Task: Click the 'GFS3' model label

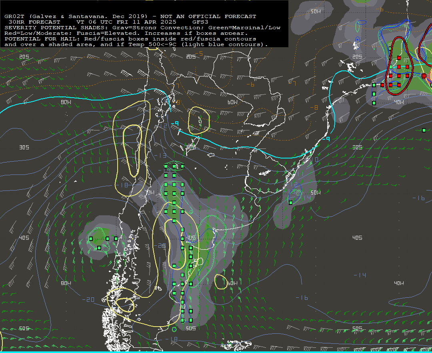Action: 200,22
